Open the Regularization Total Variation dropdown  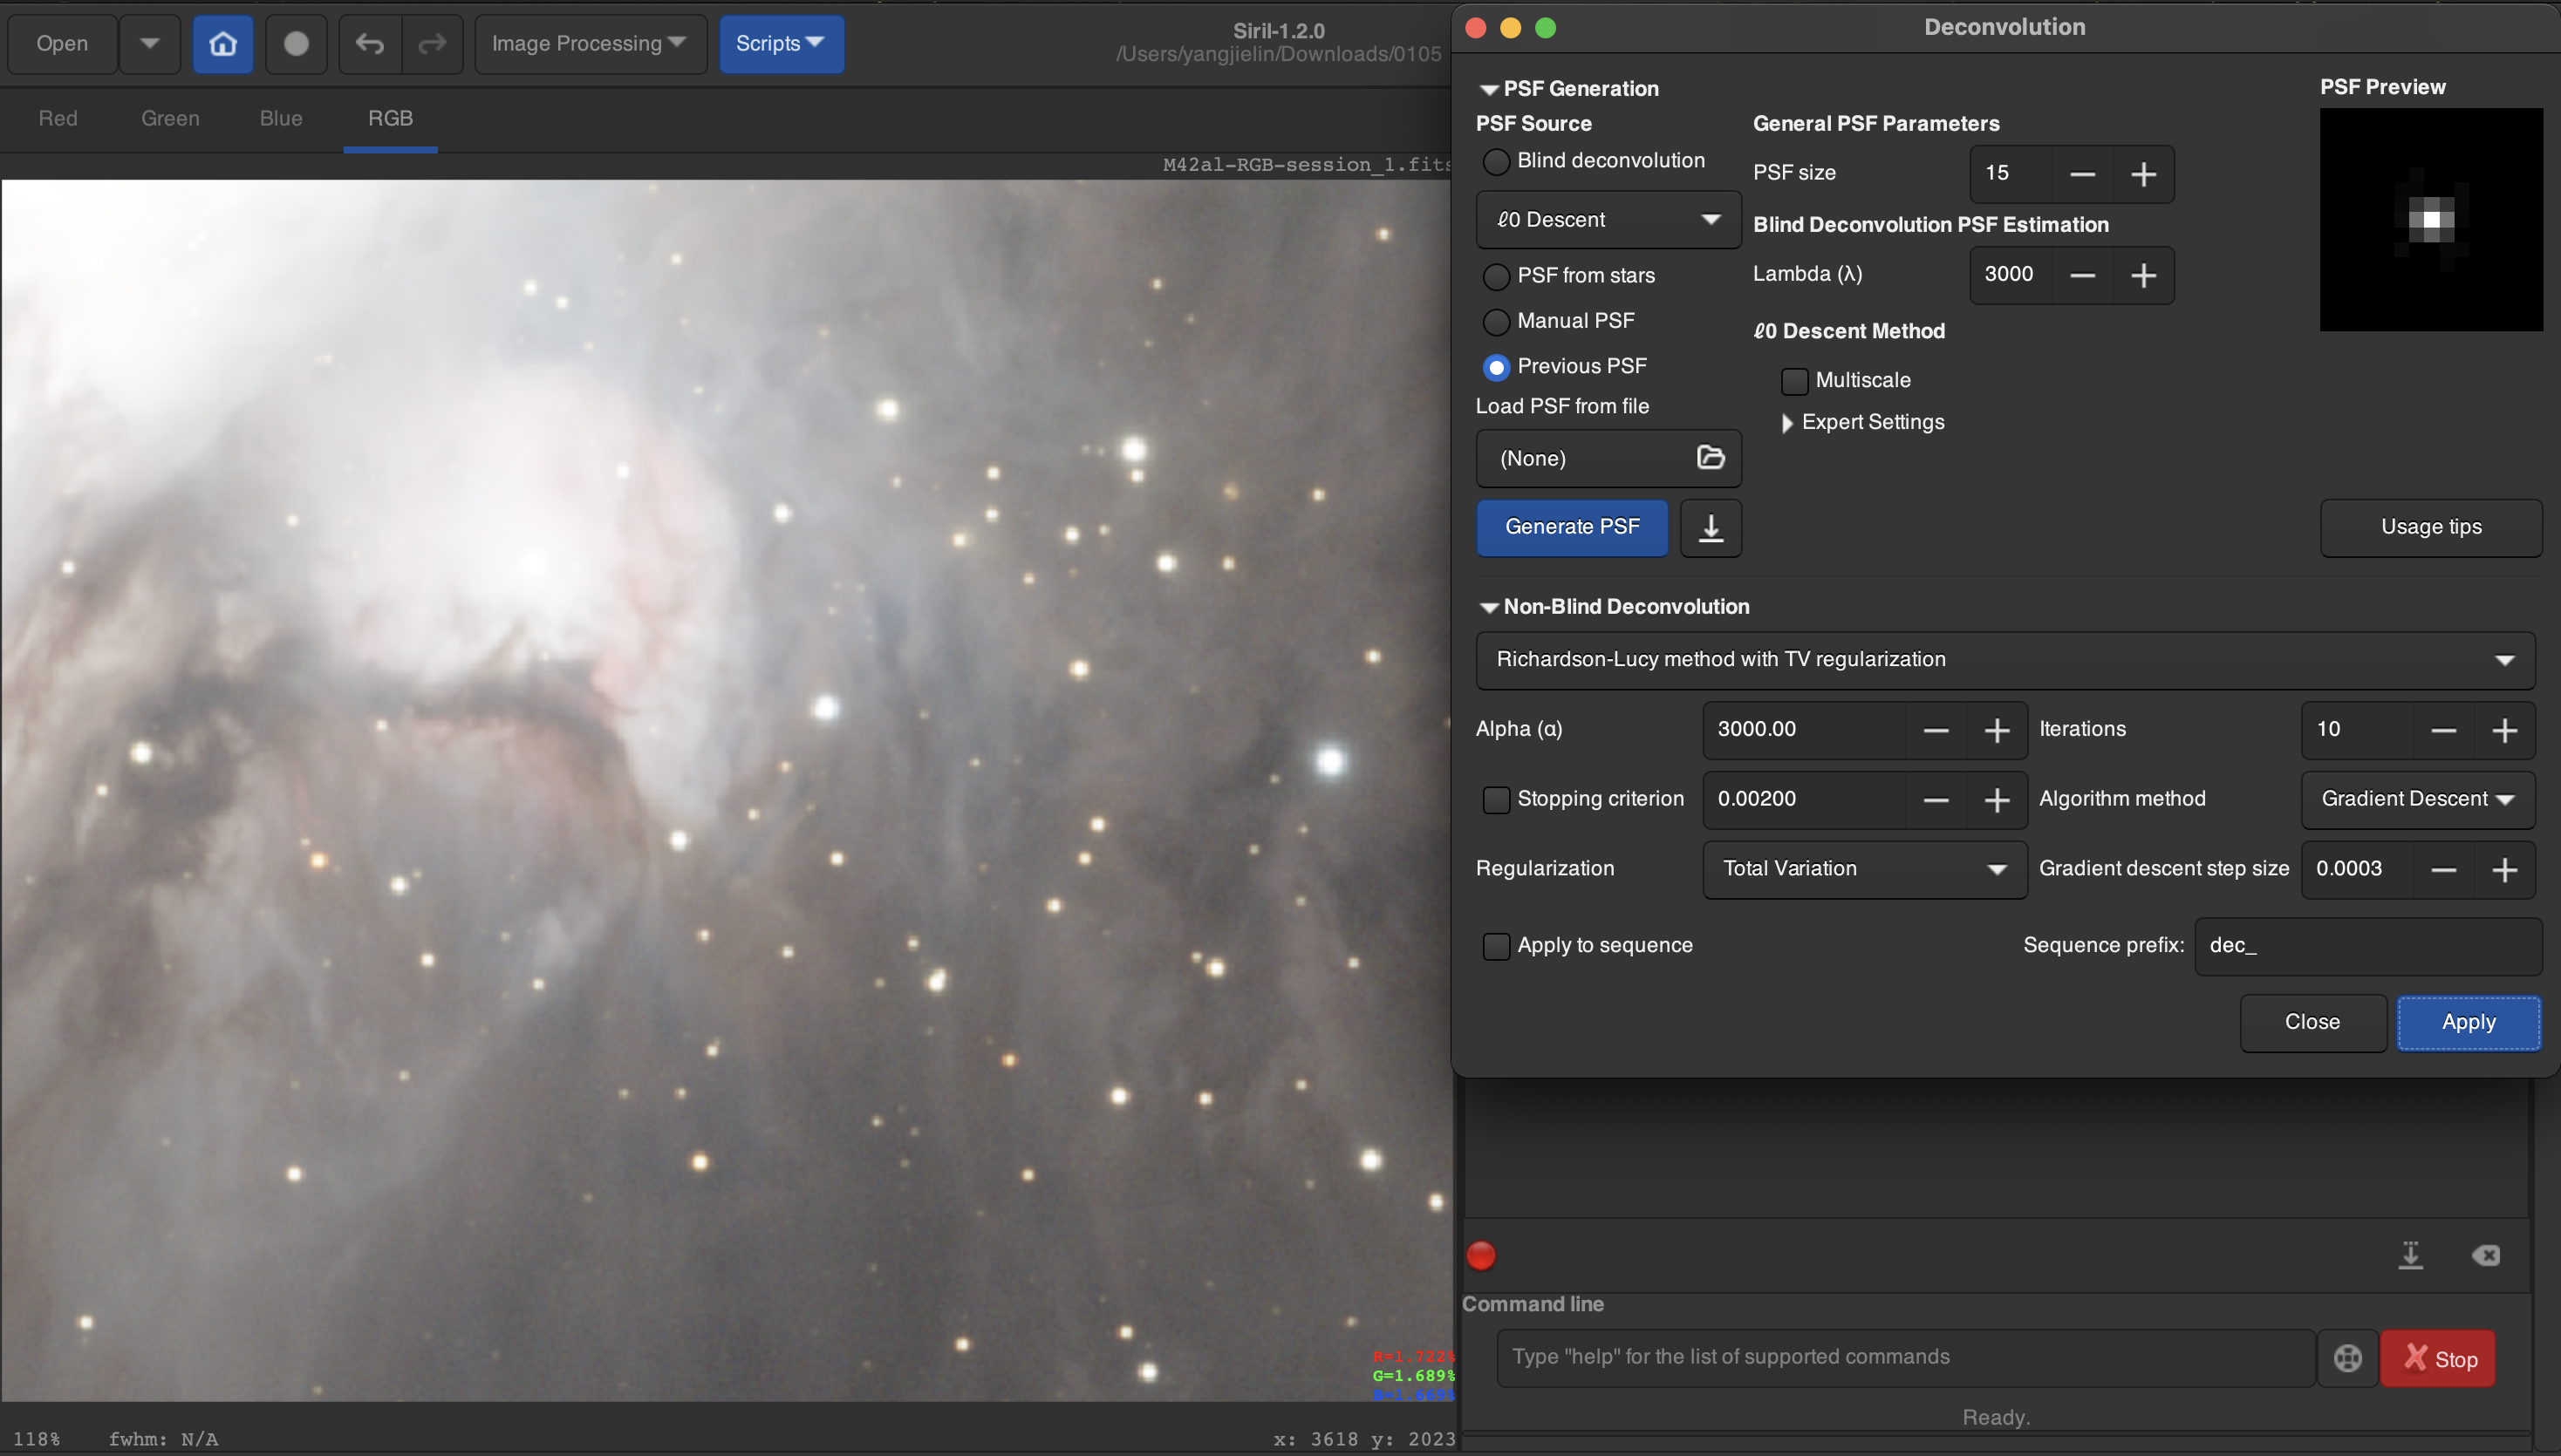tap(1865, 869)
